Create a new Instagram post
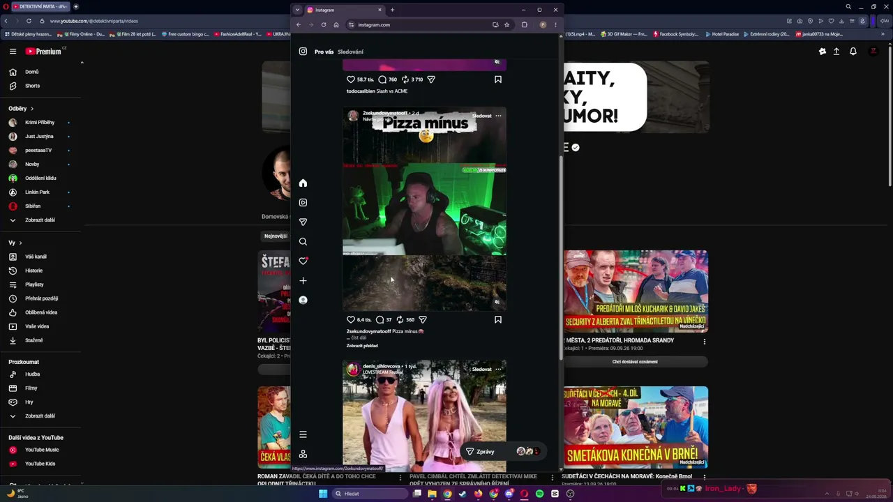Viewport: 893px width, 502px height. coord(303,281)
